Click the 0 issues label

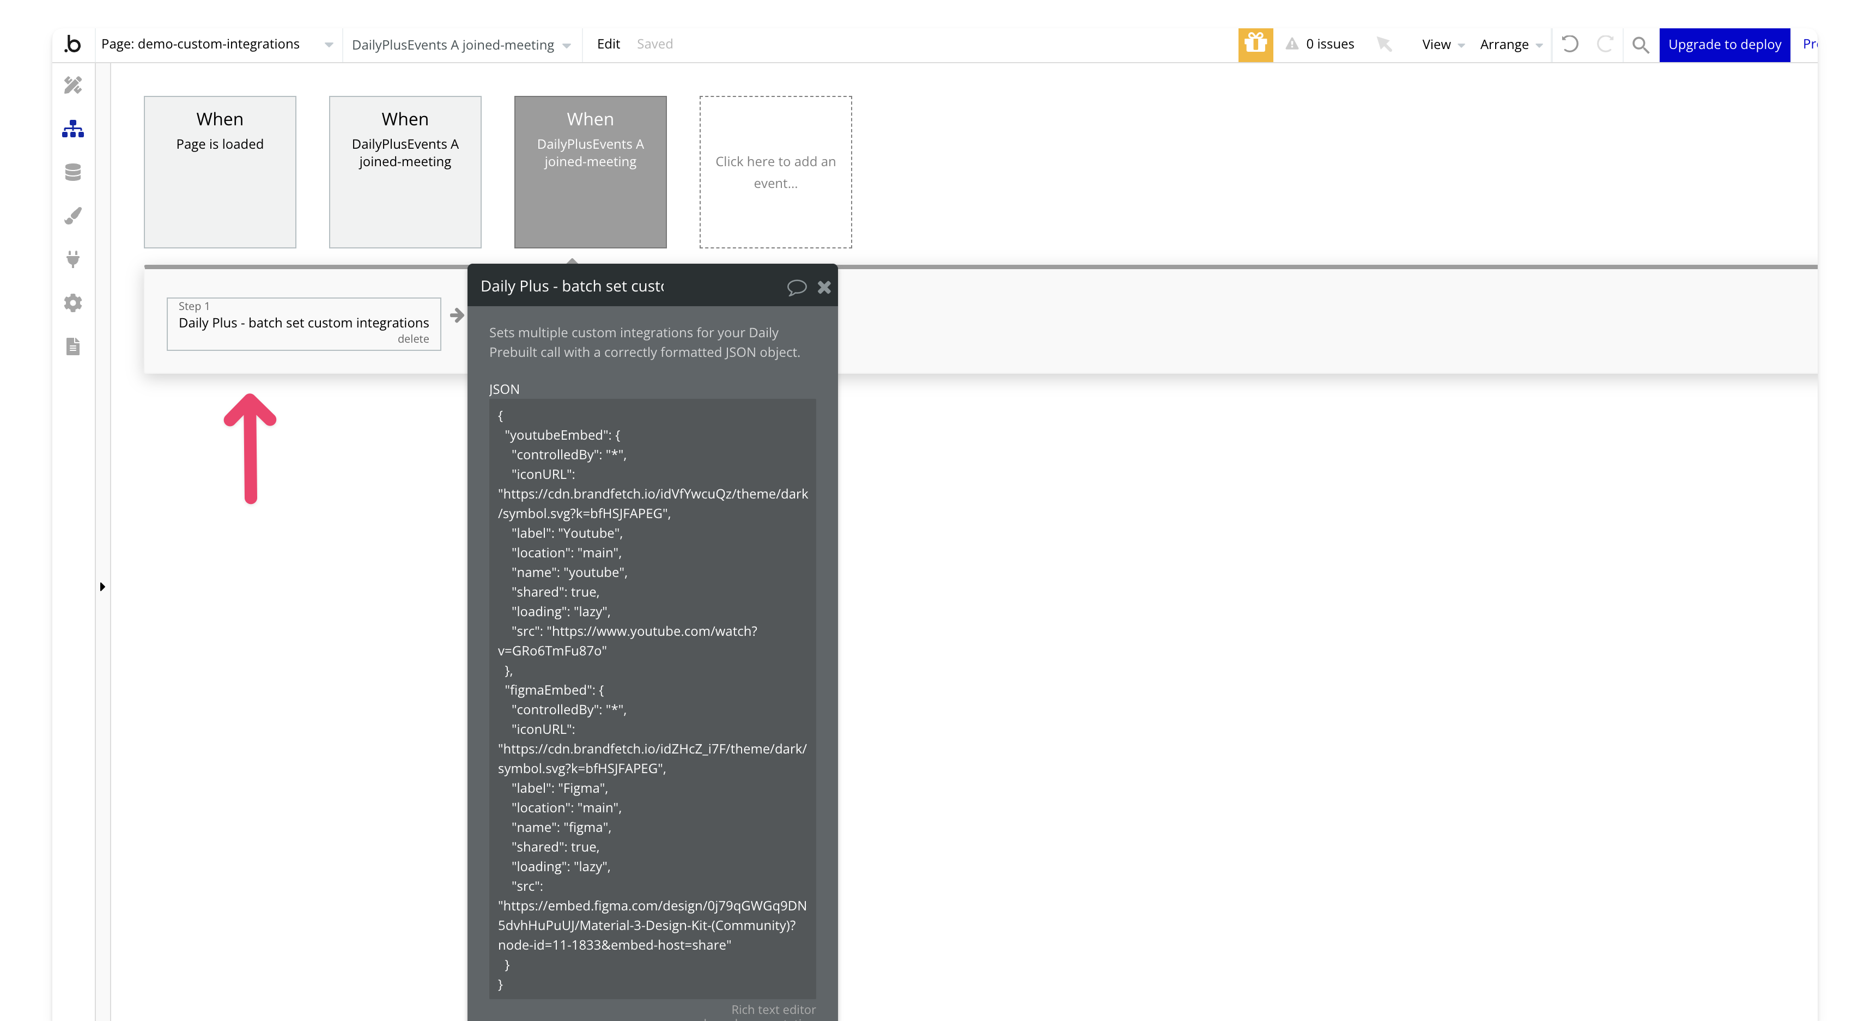(1329, 44)
